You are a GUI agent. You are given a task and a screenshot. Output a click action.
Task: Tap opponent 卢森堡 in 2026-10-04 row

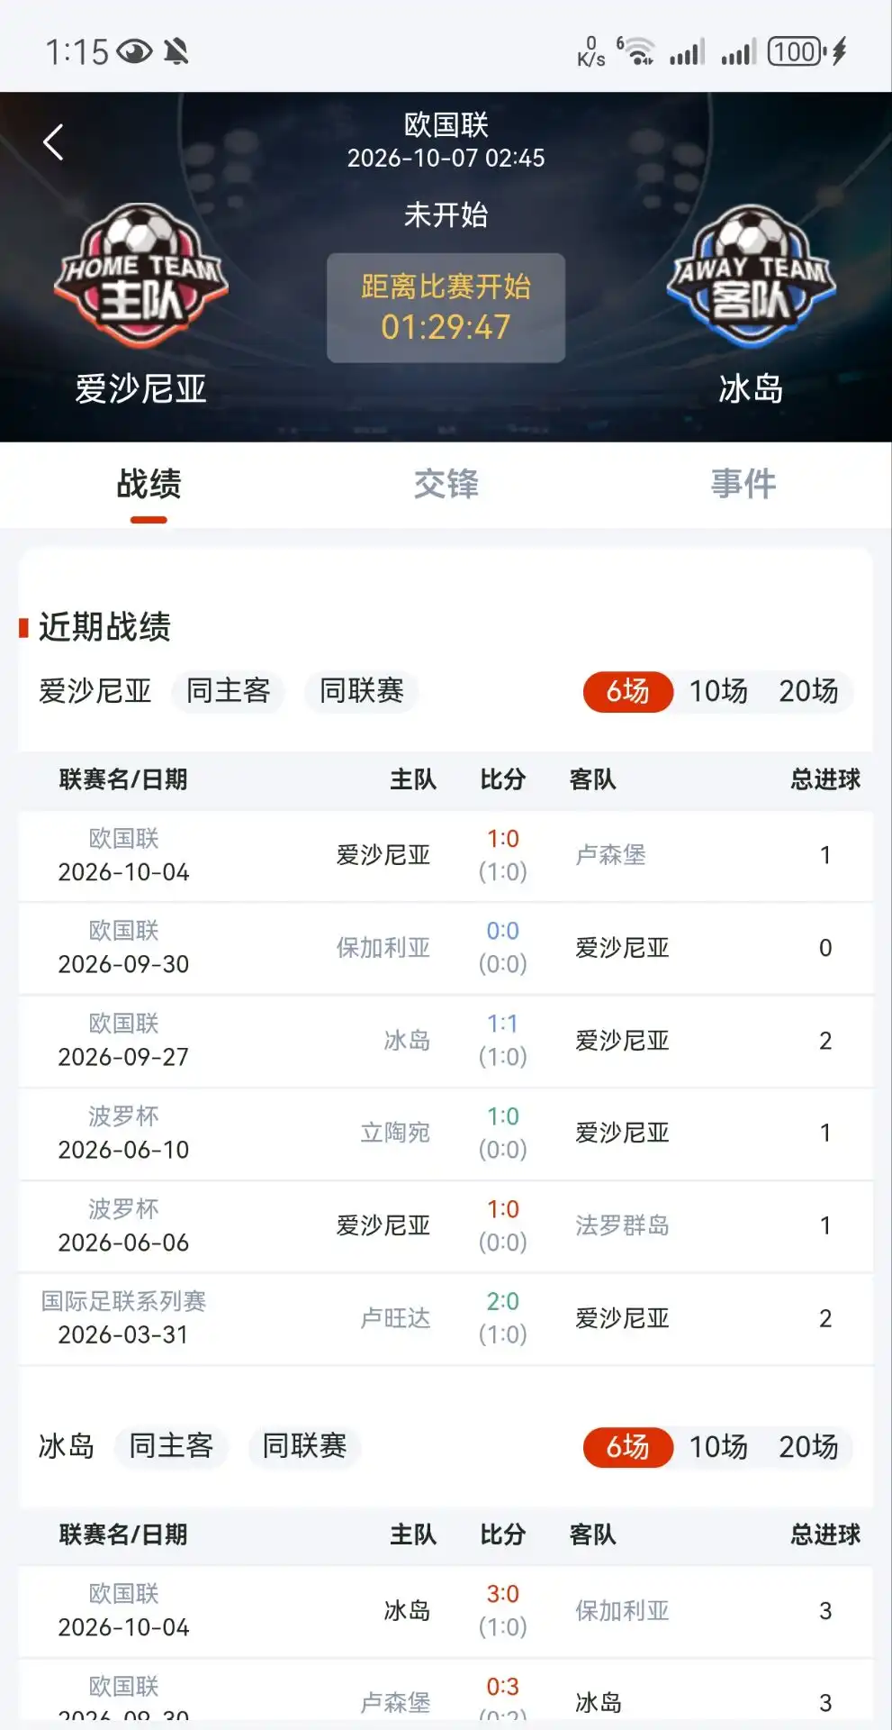[610, 855]
